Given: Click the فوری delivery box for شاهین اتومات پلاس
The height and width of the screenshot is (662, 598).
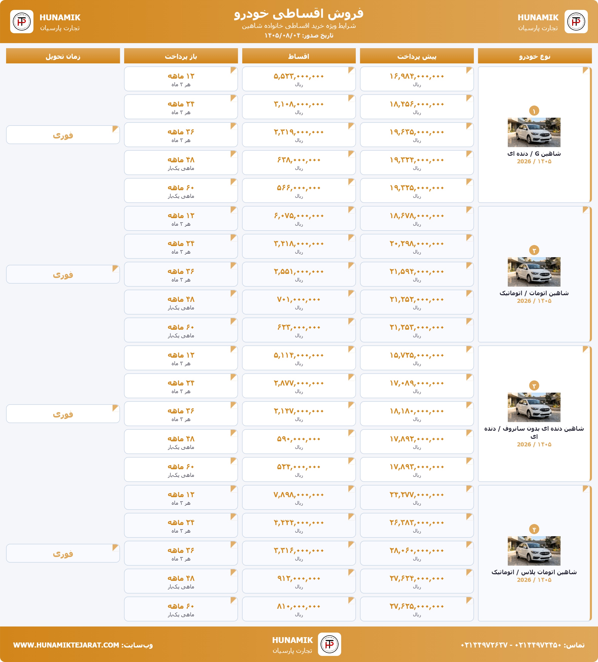Looking at the screenshot, I should point(63,553).
